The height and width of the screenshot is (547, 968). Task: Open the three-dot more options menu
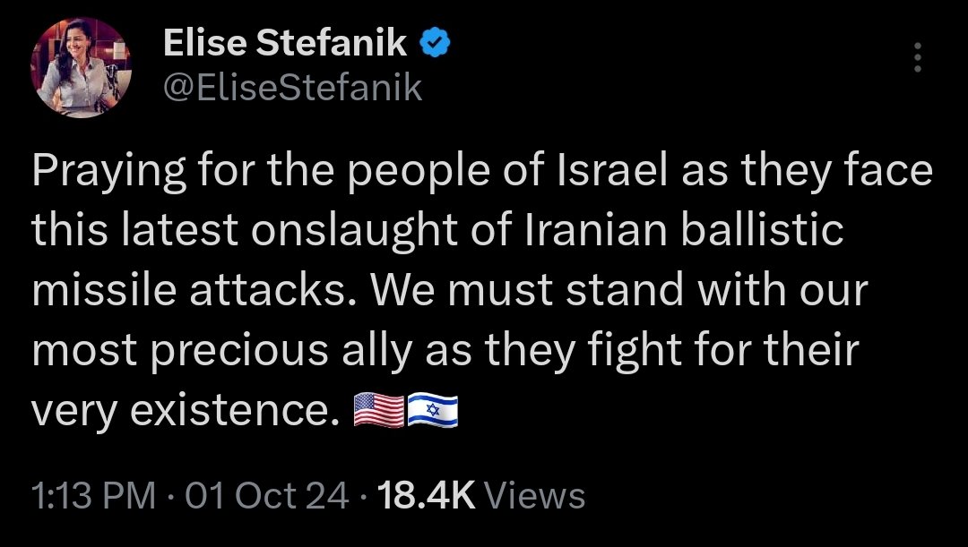tap(916, 58)
